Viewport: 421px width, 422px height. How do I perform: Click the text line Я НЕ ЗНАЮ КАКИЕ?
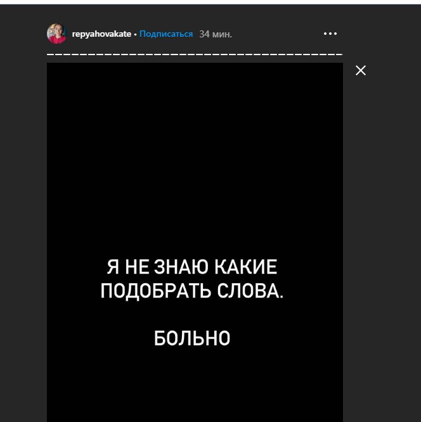[192, 267]
